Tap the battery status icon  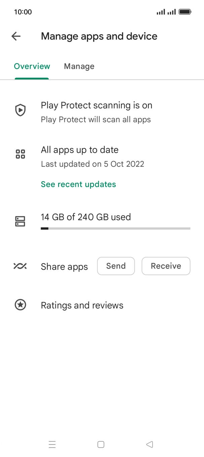(x=185, y=12)
